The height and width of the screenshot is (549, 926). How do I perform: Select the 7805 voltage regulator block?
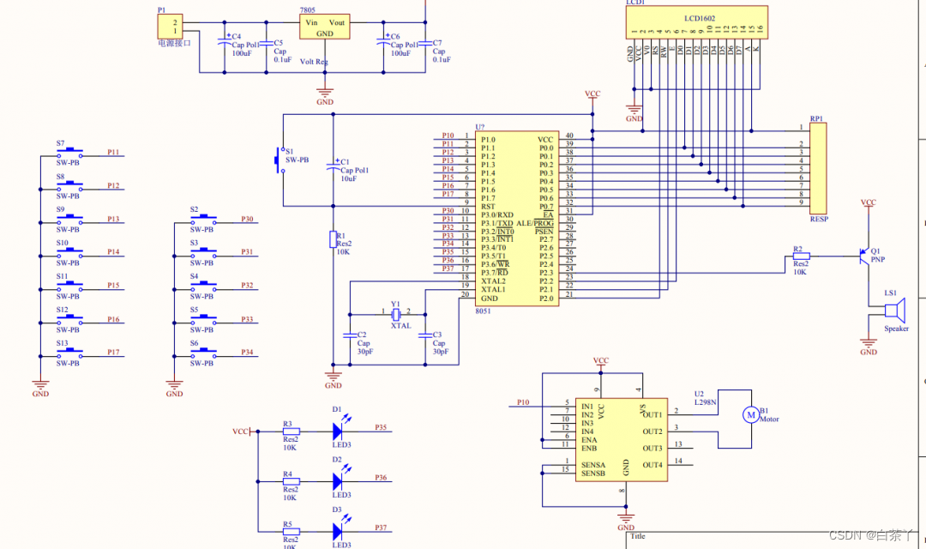324,27
